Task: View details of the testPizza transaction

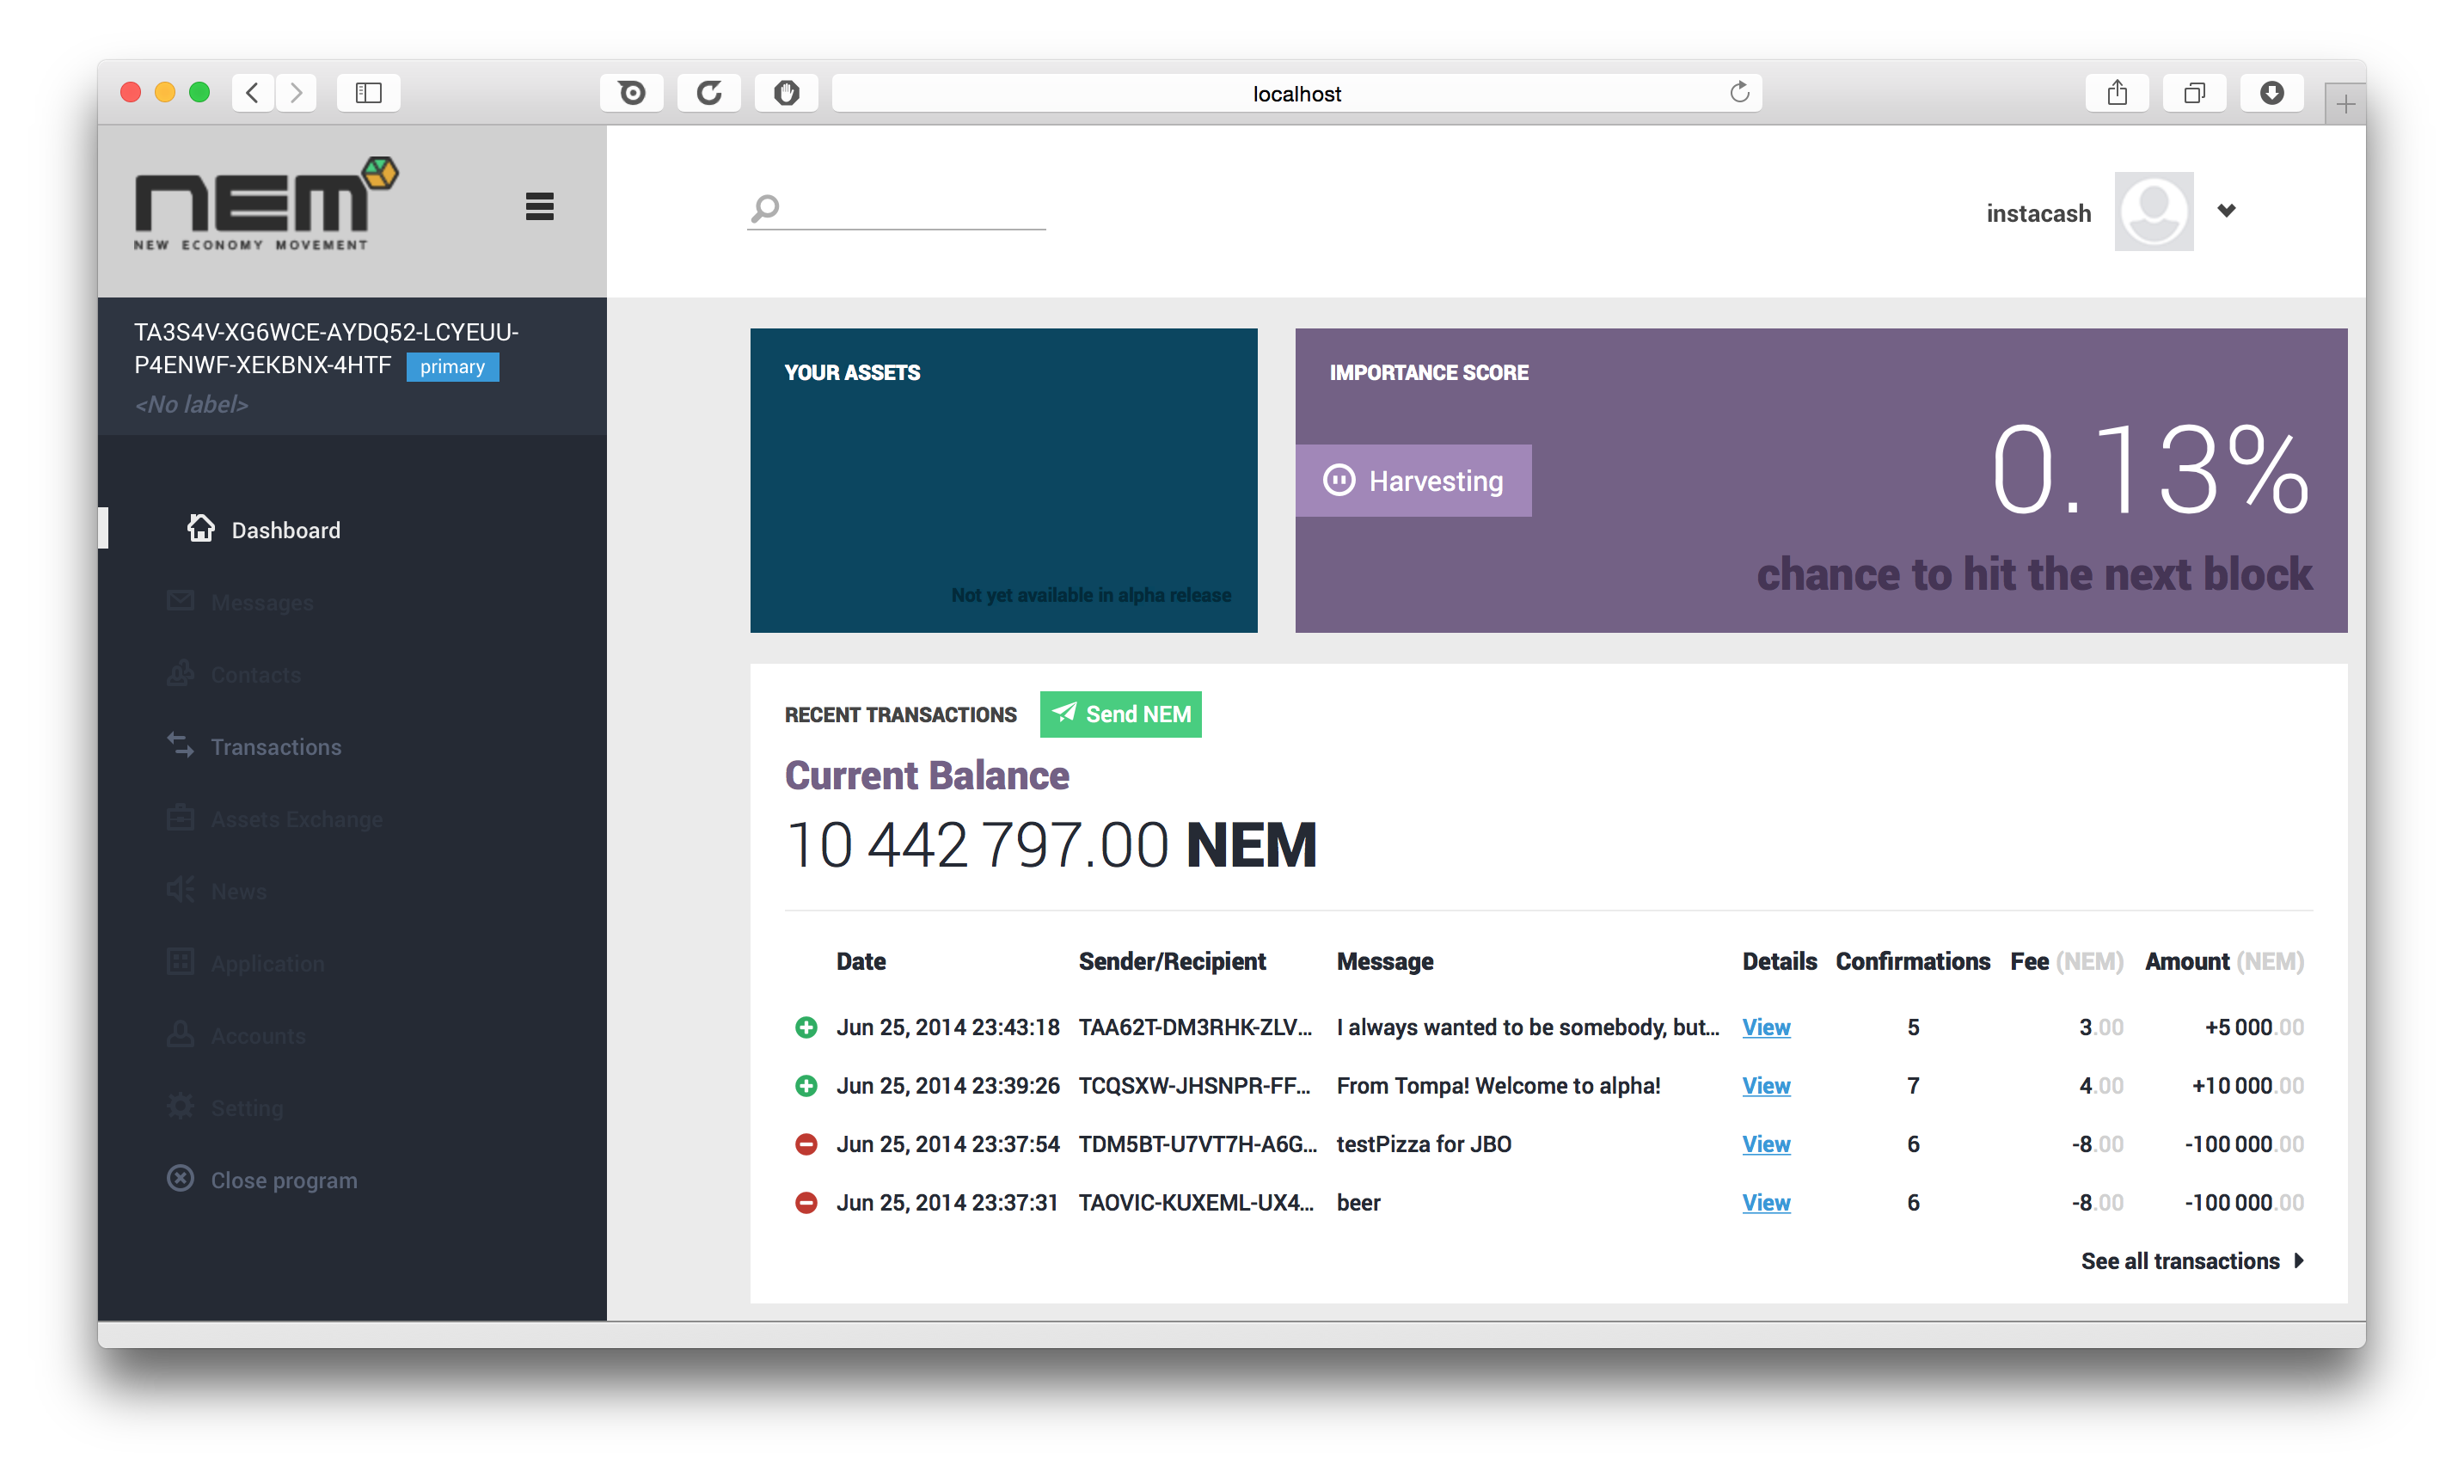Action: (x=1766, y=1144)
